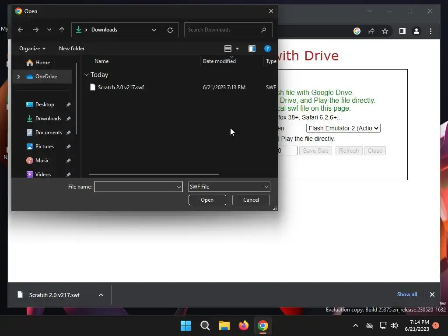This screenshot has width=448, height=336.
Task: Go back in the Open dialog
Action: point(20,30)
